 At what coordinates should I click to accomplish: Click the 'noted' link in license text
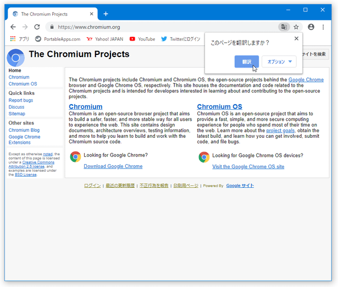click(48, 154)
